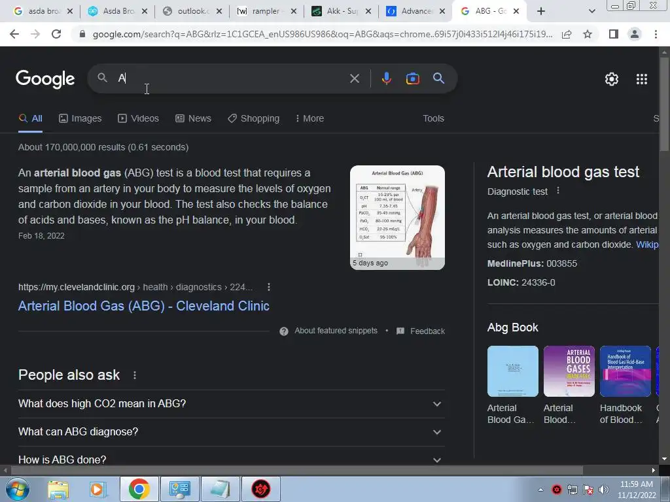The image size is (670, 502).
Task: Select the Images tab
Action: 80,119
